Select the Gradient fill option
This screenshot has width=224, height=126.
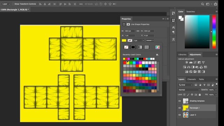140,47
